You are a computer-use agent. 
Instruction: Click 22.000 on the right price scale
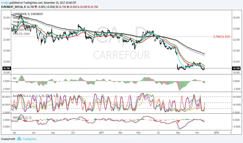coord(236,40)
